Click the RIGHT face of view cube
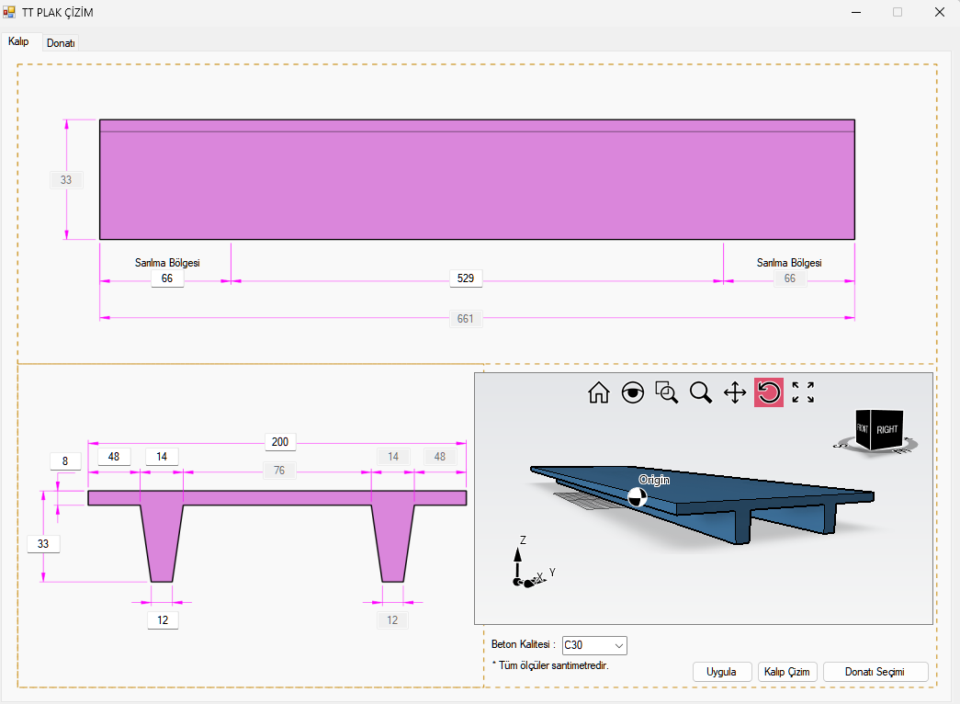 [x=887, y=429]
